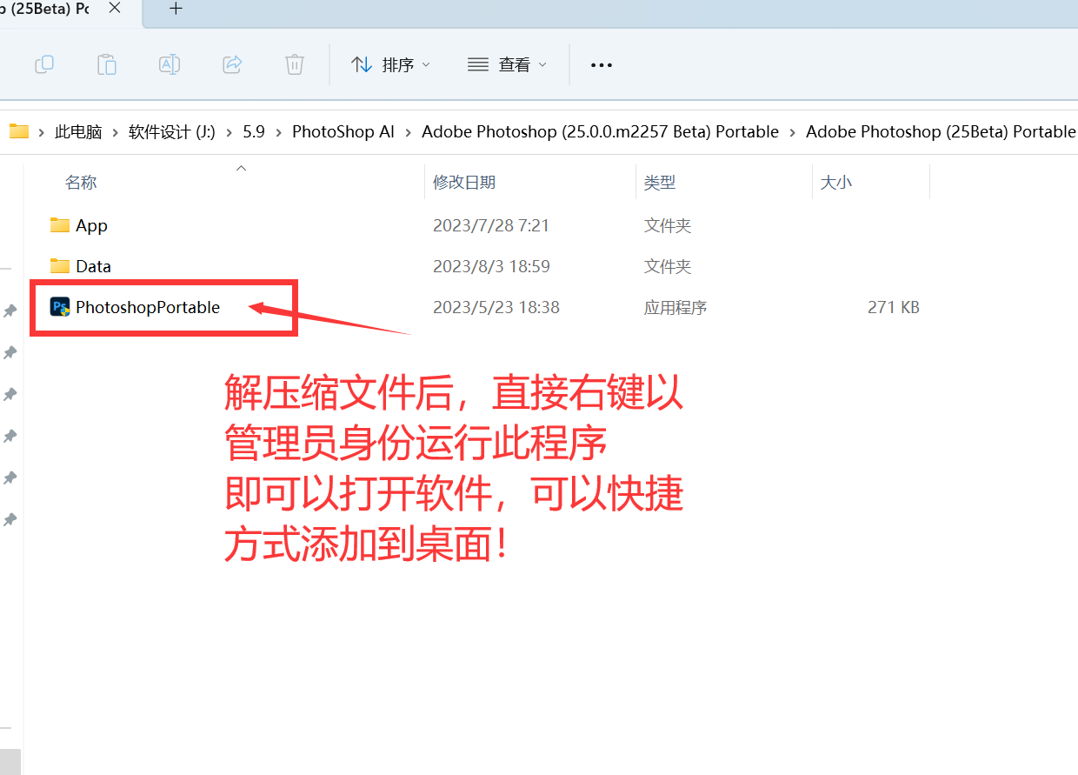Viewport: 1078px width, 775px height.
Task: Select the App folder
Action: tap(91, 226)
